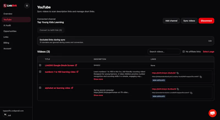The height and width of the screenshot is (120, 220).
Task: Click Sync videos button
Action: [x=189, y=21]
